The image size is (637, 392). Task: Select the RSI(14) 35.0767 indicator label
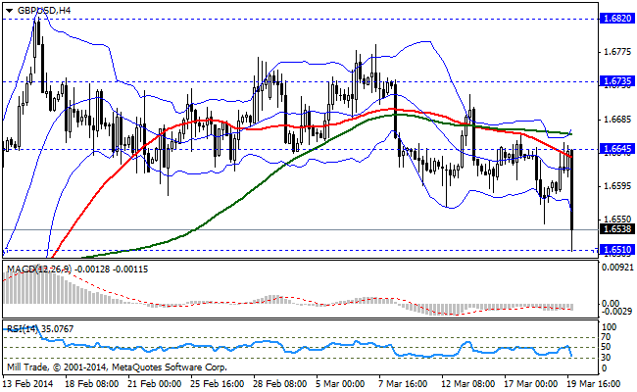tap(40, 328)
